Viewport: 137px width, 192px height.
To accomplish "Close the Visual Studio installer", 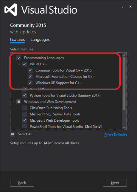I will (x=130, y=7).
